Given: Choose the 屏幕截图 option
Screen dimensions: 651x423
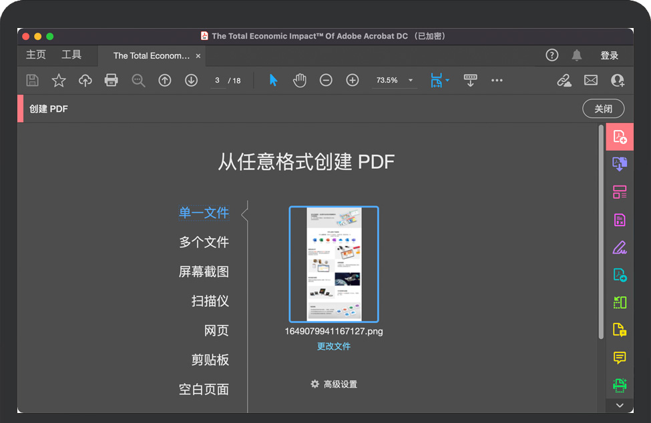Looking at the screenshot, I should point(204,272).
